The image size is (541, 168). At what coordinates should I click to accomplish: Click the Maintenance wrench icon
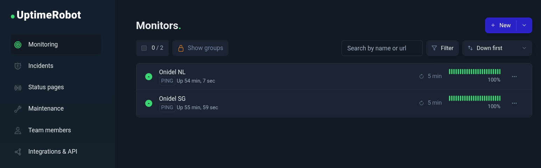(18, 109)
